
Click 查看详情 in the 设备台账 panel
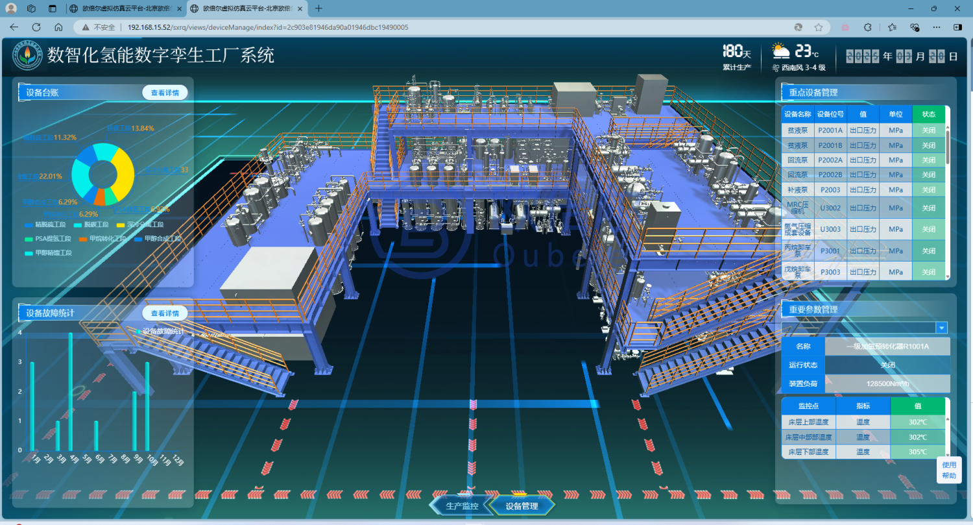point(165,93)
